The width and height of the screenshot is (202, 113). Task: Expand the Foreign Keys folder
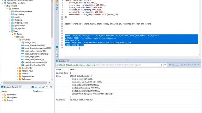(x=17, y=71)
